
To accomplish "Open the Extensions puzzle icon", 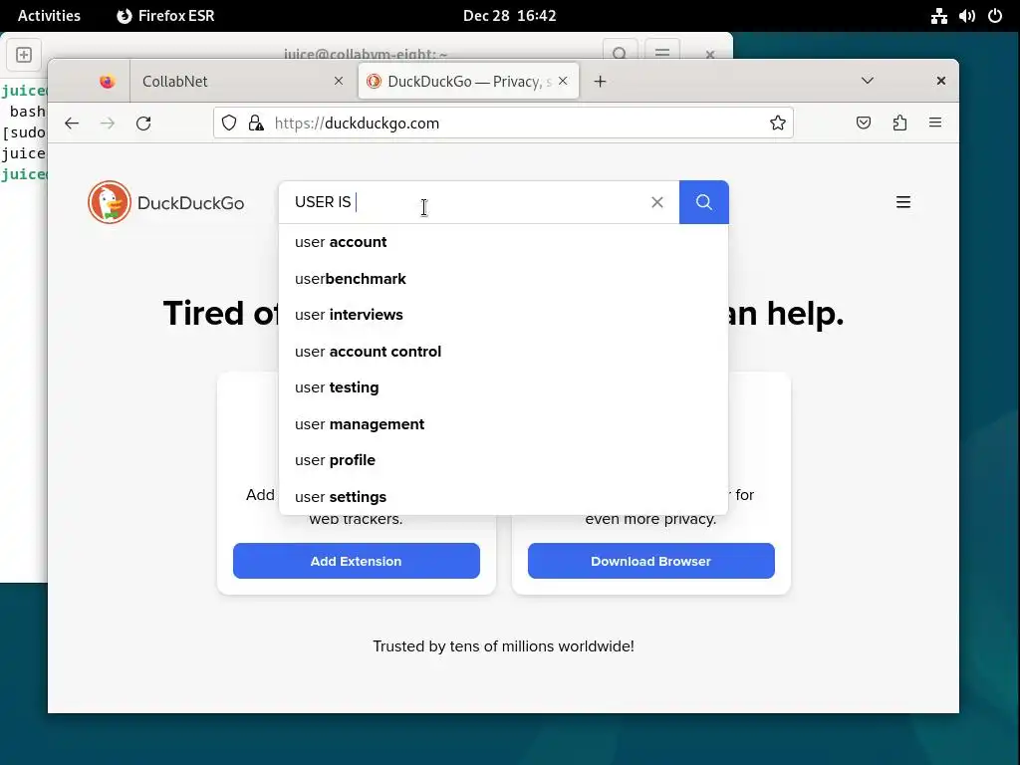I will point(899,123).
